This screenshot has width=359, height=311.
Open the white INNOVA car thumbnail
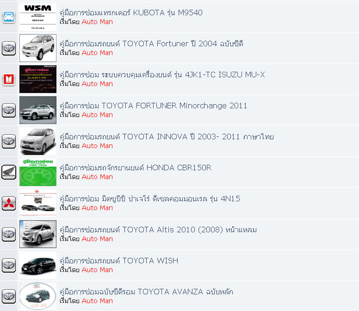coord(38,141)
